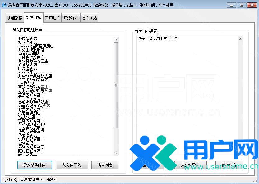Click the 名粤数码专营店 row
Screen dimensions: 259x184
pos(31,146)
